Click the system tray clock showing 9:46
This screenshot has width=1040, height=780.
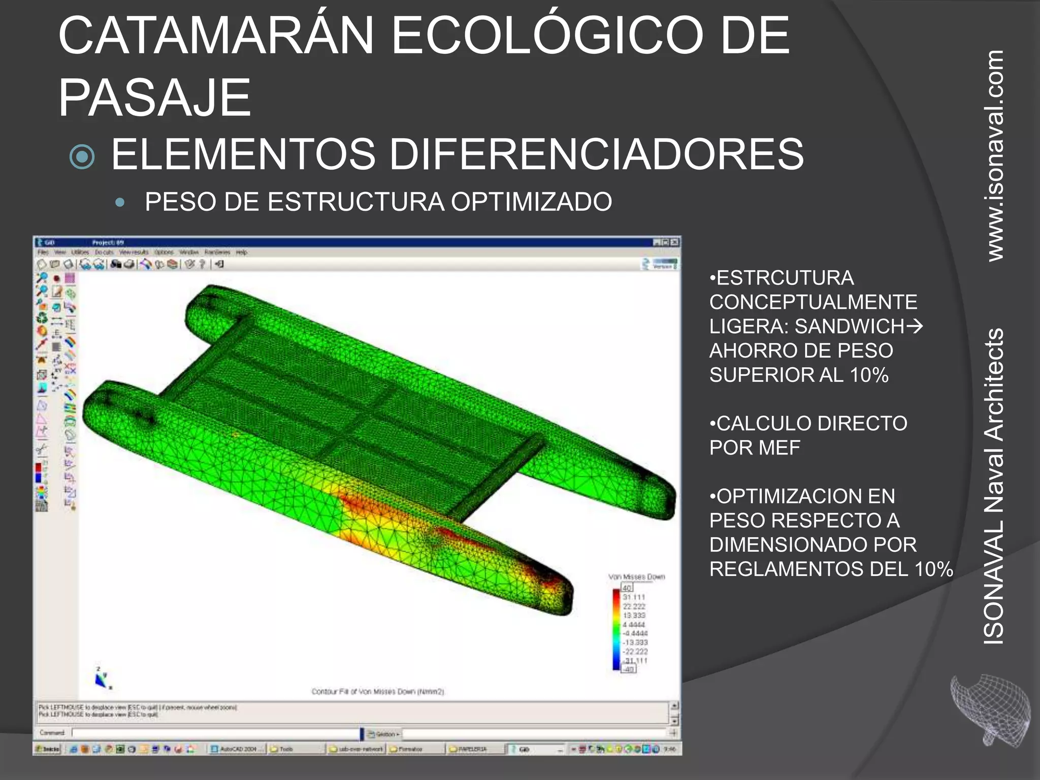pos(670,749)
